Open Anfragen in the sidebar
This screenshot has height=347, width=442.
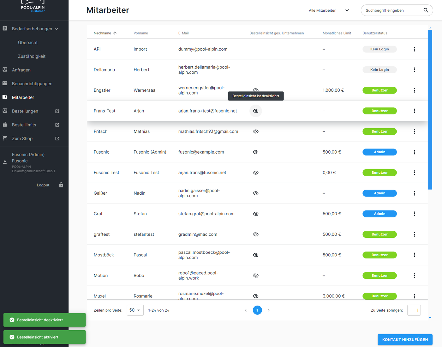coord(21,70)
